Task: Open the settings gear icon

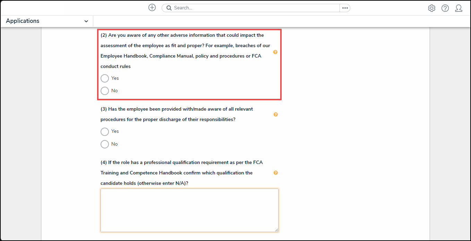Action: click(431, 8)
